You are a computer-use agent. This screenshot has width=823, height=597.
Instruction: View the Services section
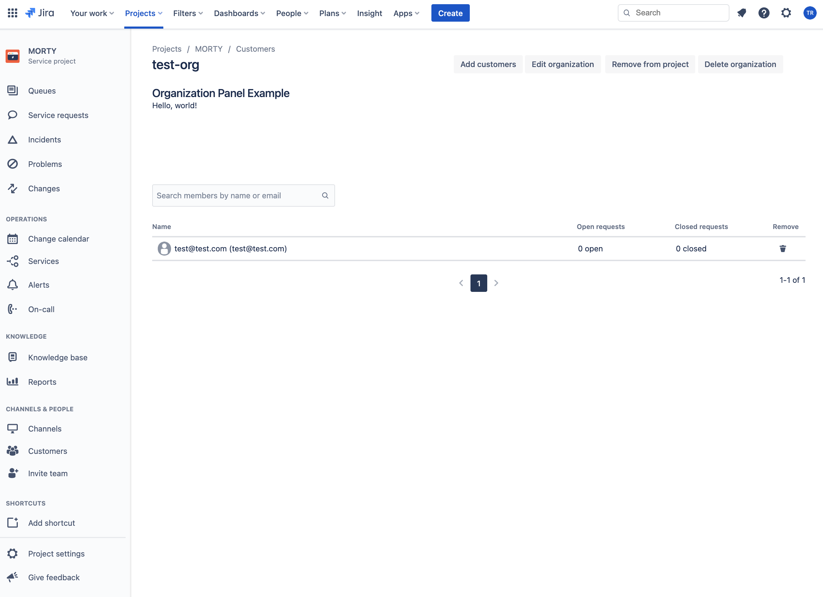(x=43, y=261)
